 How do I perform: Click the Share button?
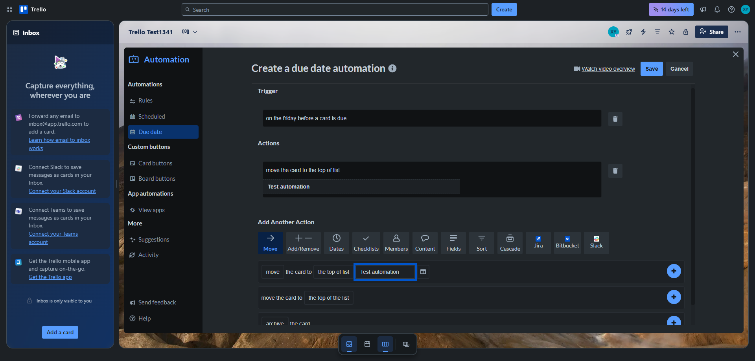pyautogui.click(x=712, y=32)
